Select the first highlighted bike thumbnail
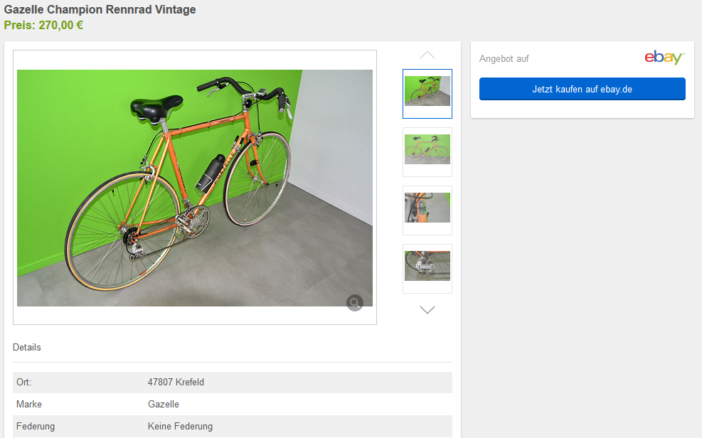Viewport: 702px width, 438px height. (x=427, y=93)
